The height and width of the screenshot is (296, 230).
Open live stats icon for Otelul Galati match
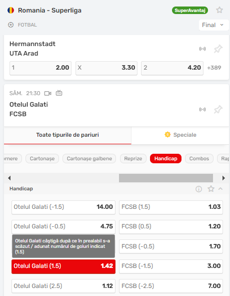pos(202,110)
